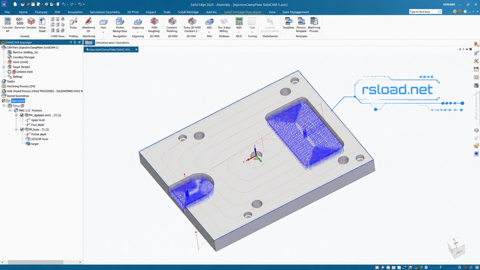Open the quick access toolbar customize arrow
Image resolution: width=480 pixels, height=270 pixels.
coord(84,4)
